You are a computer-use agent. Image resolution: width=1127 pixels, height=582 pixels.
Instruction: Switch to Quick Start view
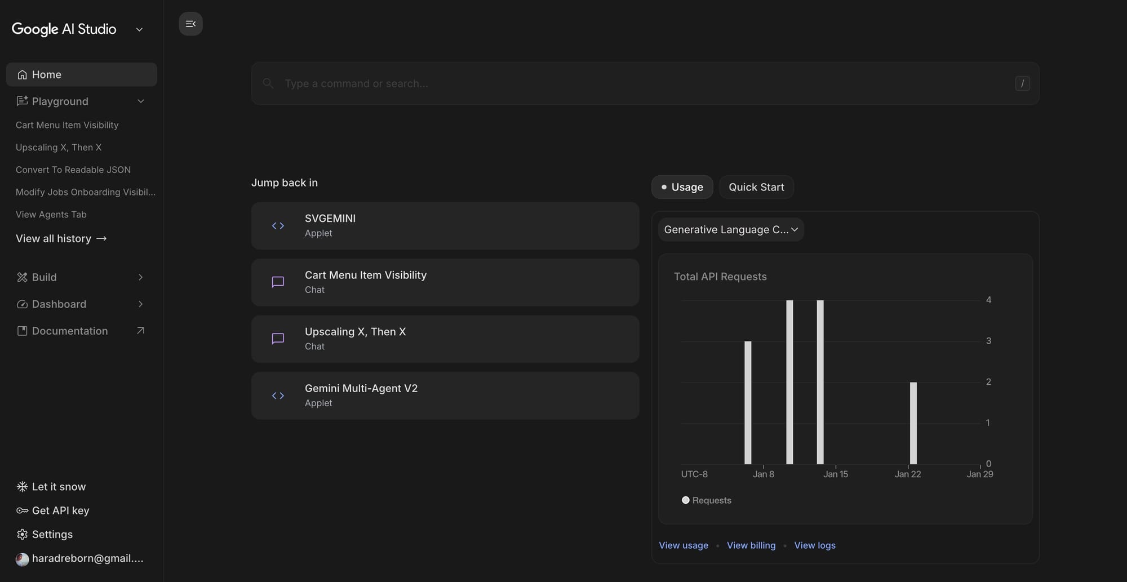(756, 186)
